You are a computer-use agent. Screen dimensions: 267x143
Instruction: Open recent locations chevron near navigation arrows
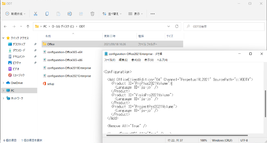pyautogui.click(x=21, y=26)
